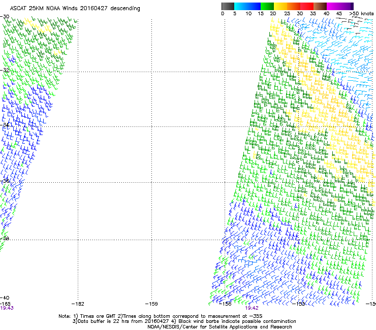Click the NOAA/NESDIS Center for Satellite Applications credit
376x330 pixels.
point(220,327)
